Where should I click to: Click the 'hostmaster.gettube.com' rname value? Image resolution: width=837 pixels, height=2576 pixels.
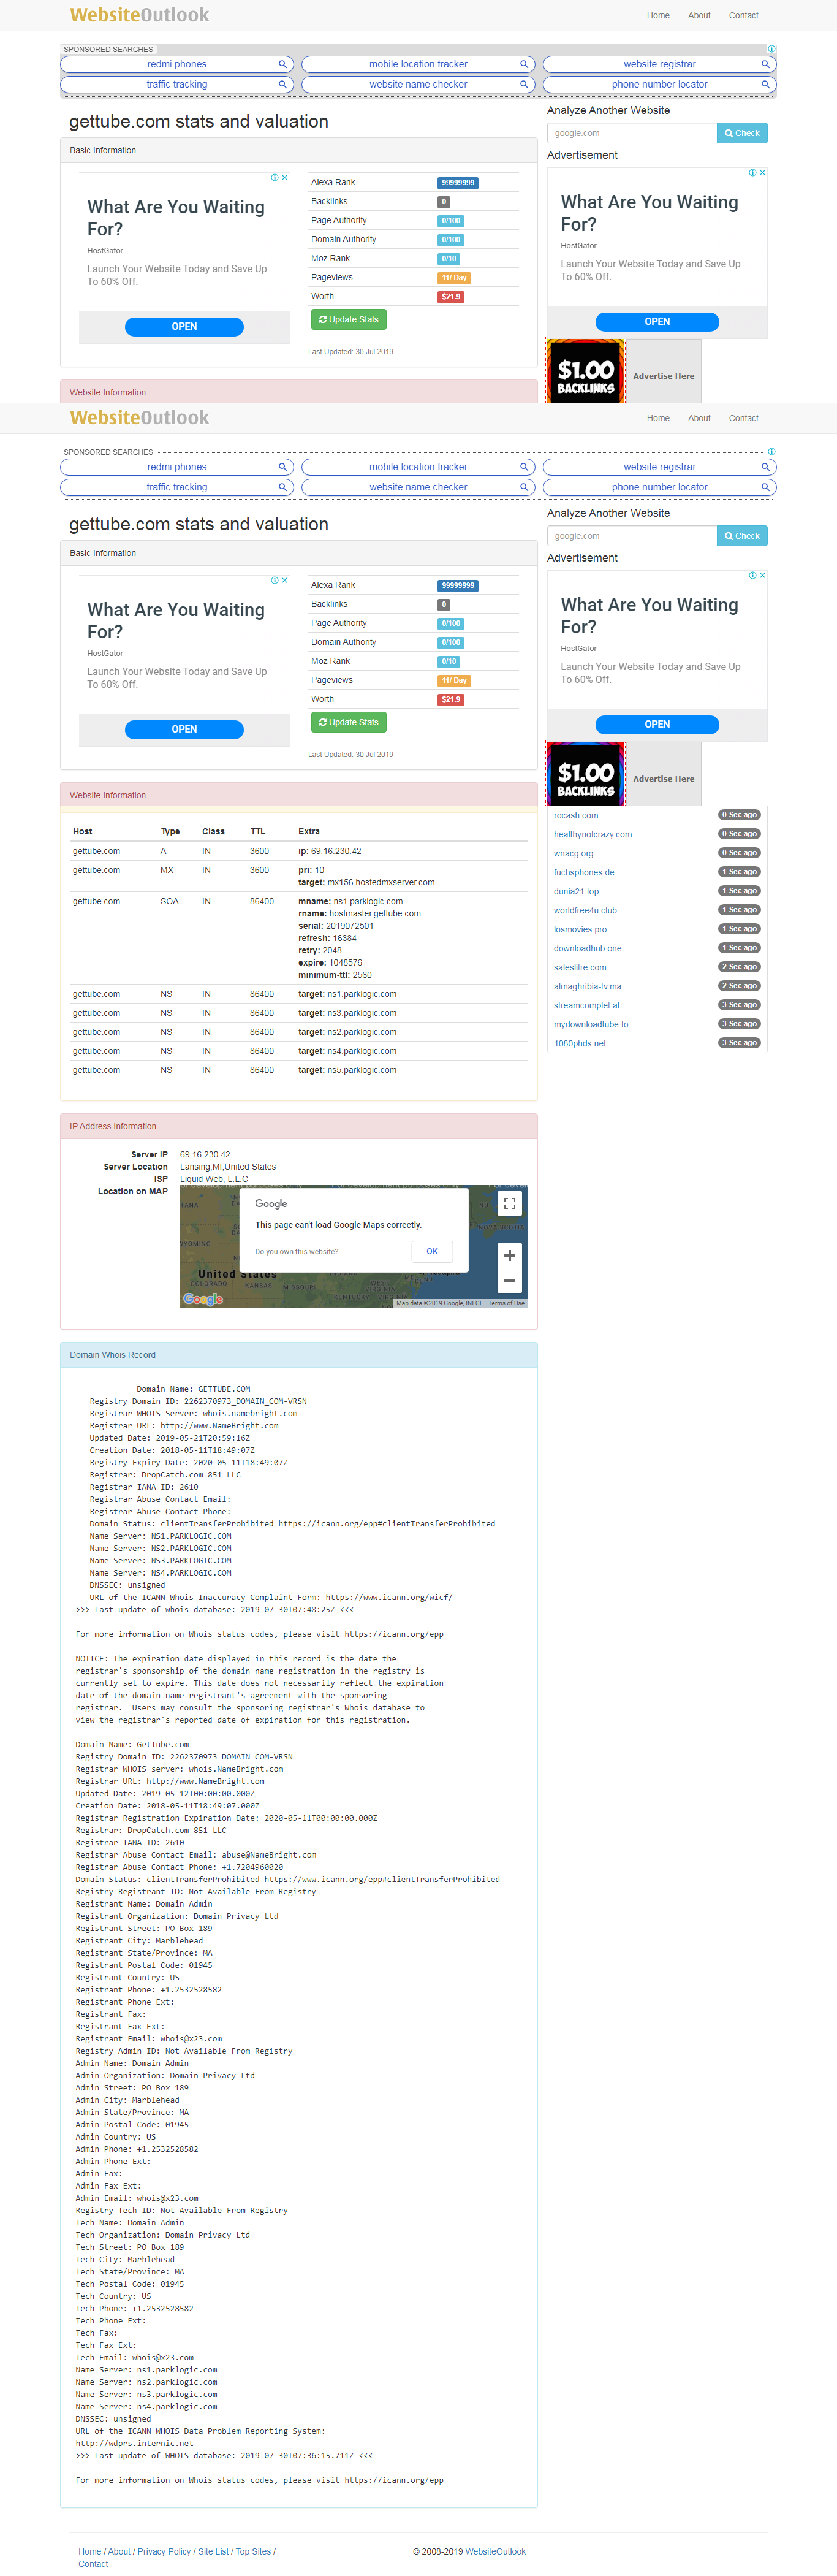375,913
